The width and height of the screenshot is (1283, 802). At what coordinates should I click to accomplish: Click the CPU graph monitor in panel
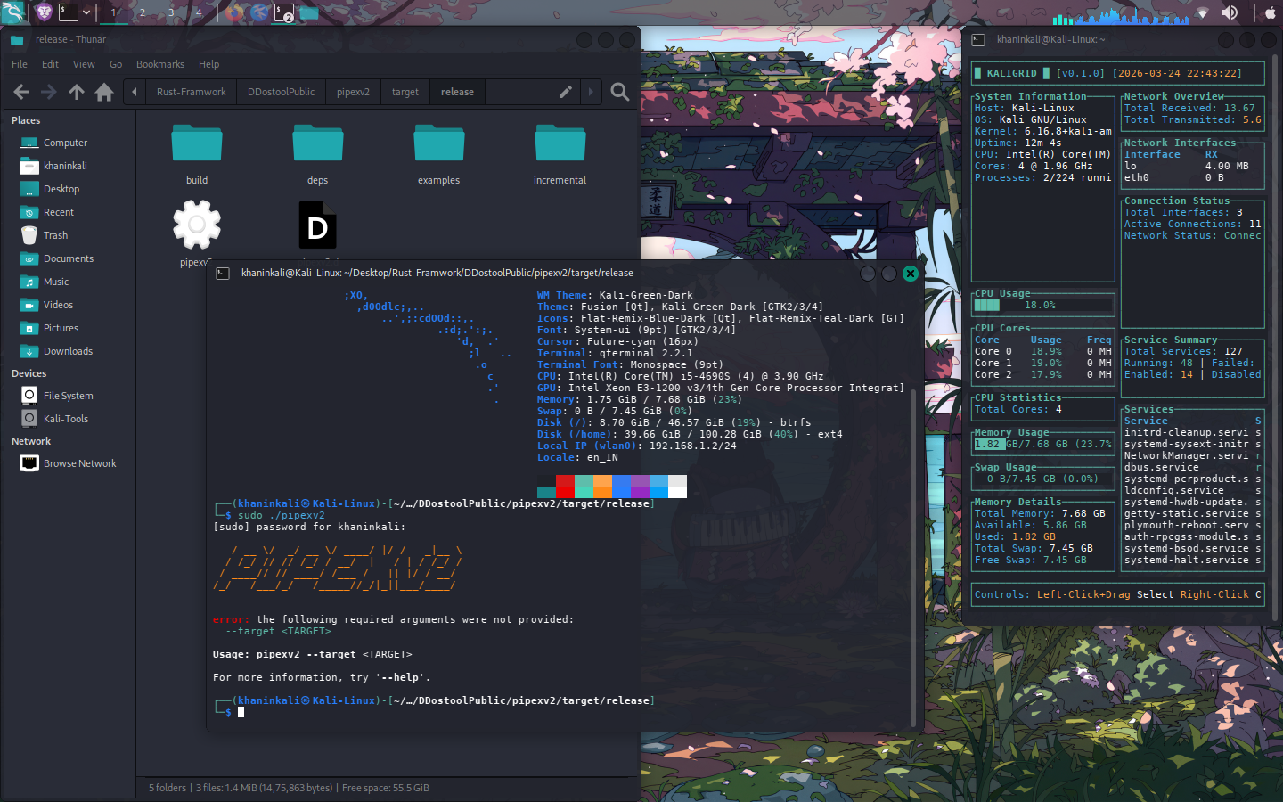[1119, 14]
